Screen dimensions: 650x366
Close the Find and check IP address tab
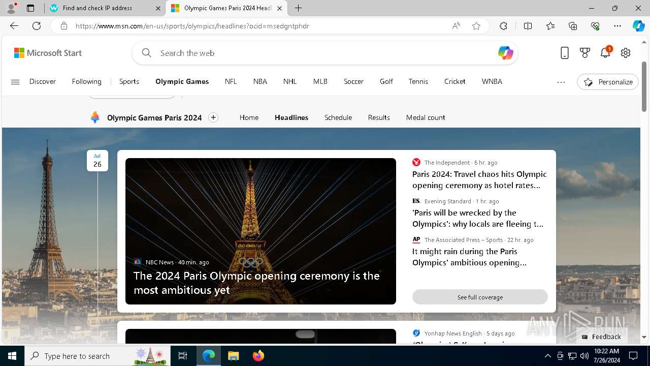(x=158, y=8)
